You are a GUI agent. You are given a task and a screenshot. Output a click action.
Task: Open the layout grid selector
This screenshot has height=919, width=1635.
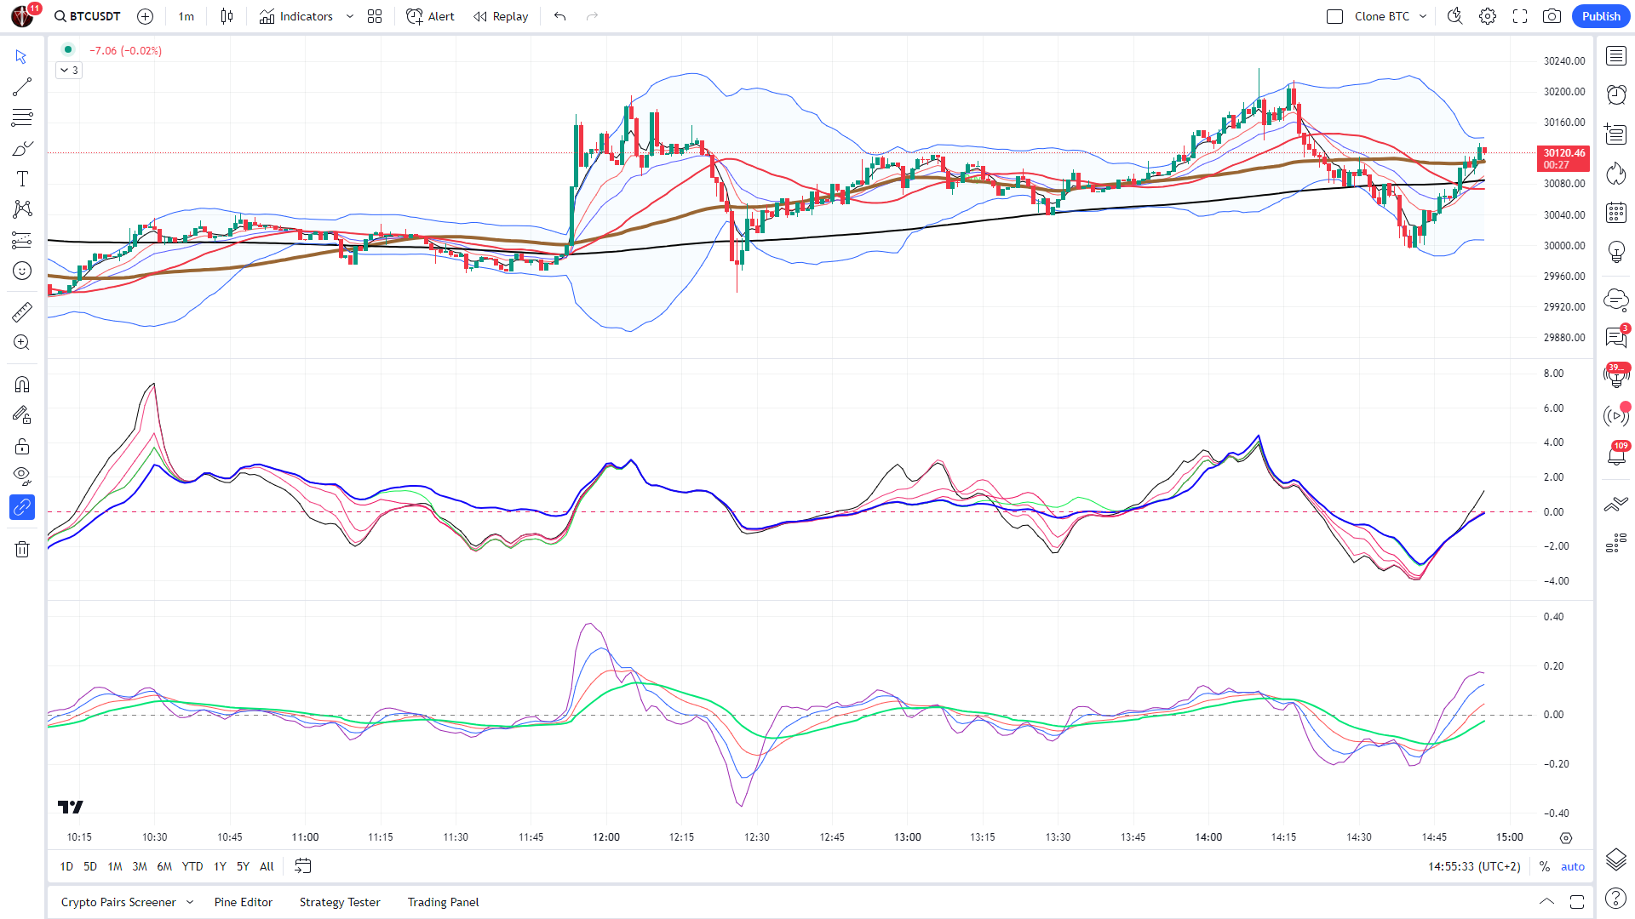(375, 16)
